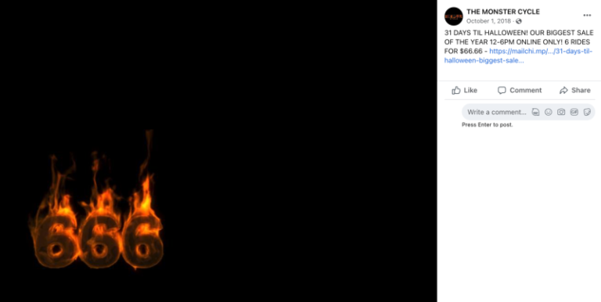Open the emoji picker in comment box

point(549,112)
